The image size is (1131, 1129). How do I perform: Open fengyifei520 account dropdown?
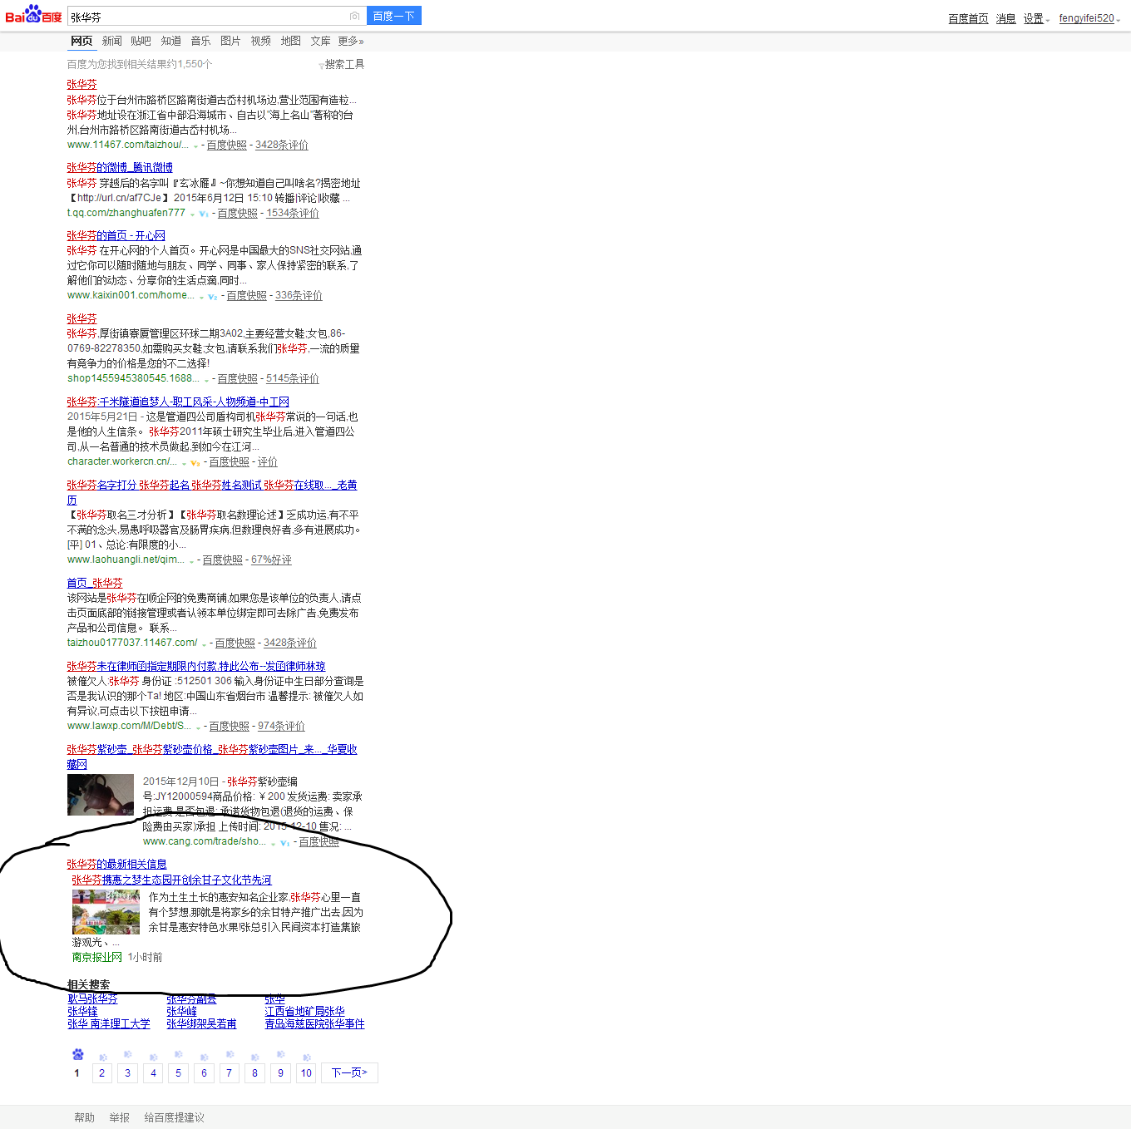pyautogui.click(x=1089, y=18)
